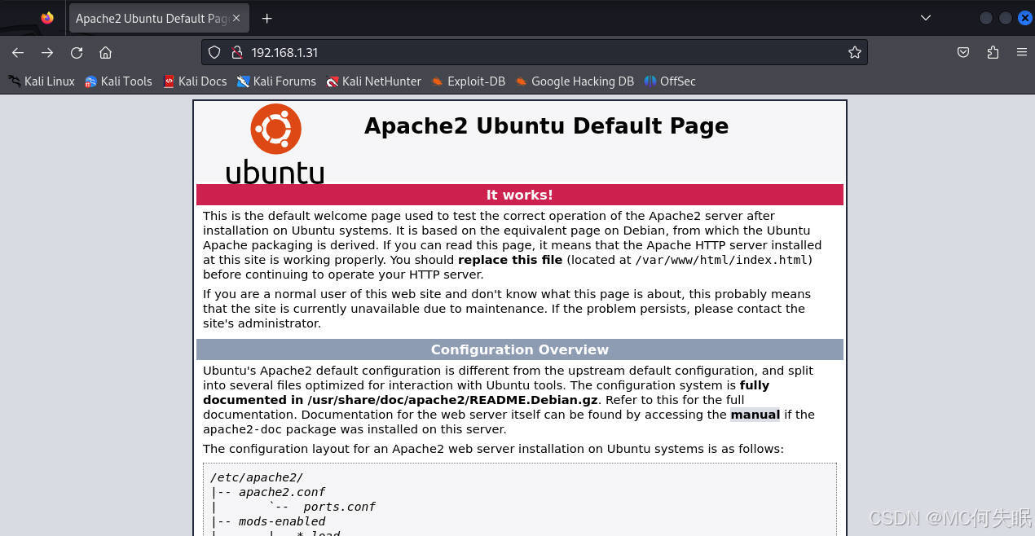Viewport: 1035px width, 536px height.
Task: Open the Firefox home page
Action: coord(105,52)
